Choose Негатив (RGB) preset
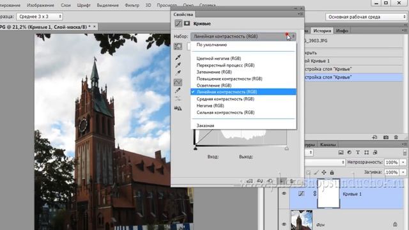 [243, 106]
